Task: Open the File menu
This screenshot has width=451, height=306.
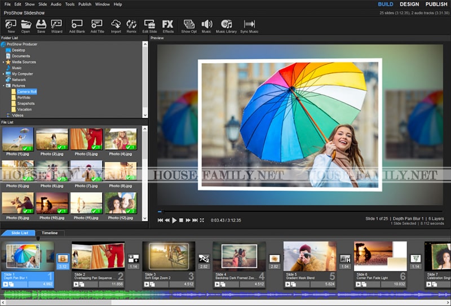Action: click(7, 5)
